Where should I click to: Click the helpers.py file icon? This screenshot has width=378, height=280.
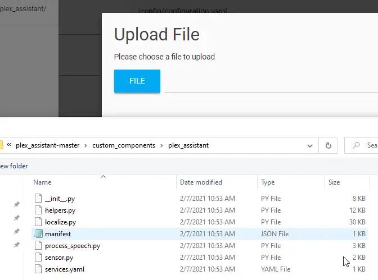(x=38, y=210)
